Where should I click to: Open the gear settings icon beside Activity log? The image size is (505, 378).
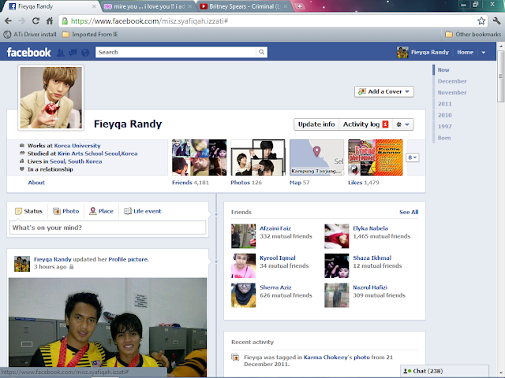pyautogui.click(x=402, y=124)
